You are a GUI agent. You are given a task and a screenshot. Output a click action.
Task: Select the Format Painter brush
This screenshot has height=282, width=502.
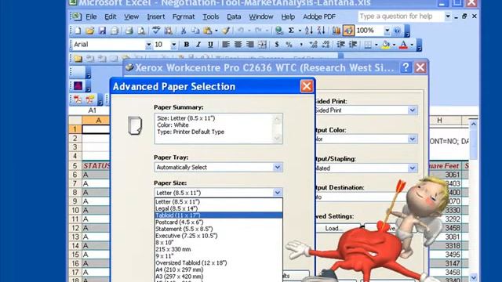coord(226,31)
